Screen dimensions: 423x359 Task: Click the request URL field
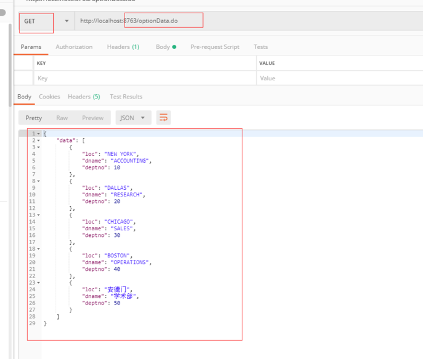point(248,21)
